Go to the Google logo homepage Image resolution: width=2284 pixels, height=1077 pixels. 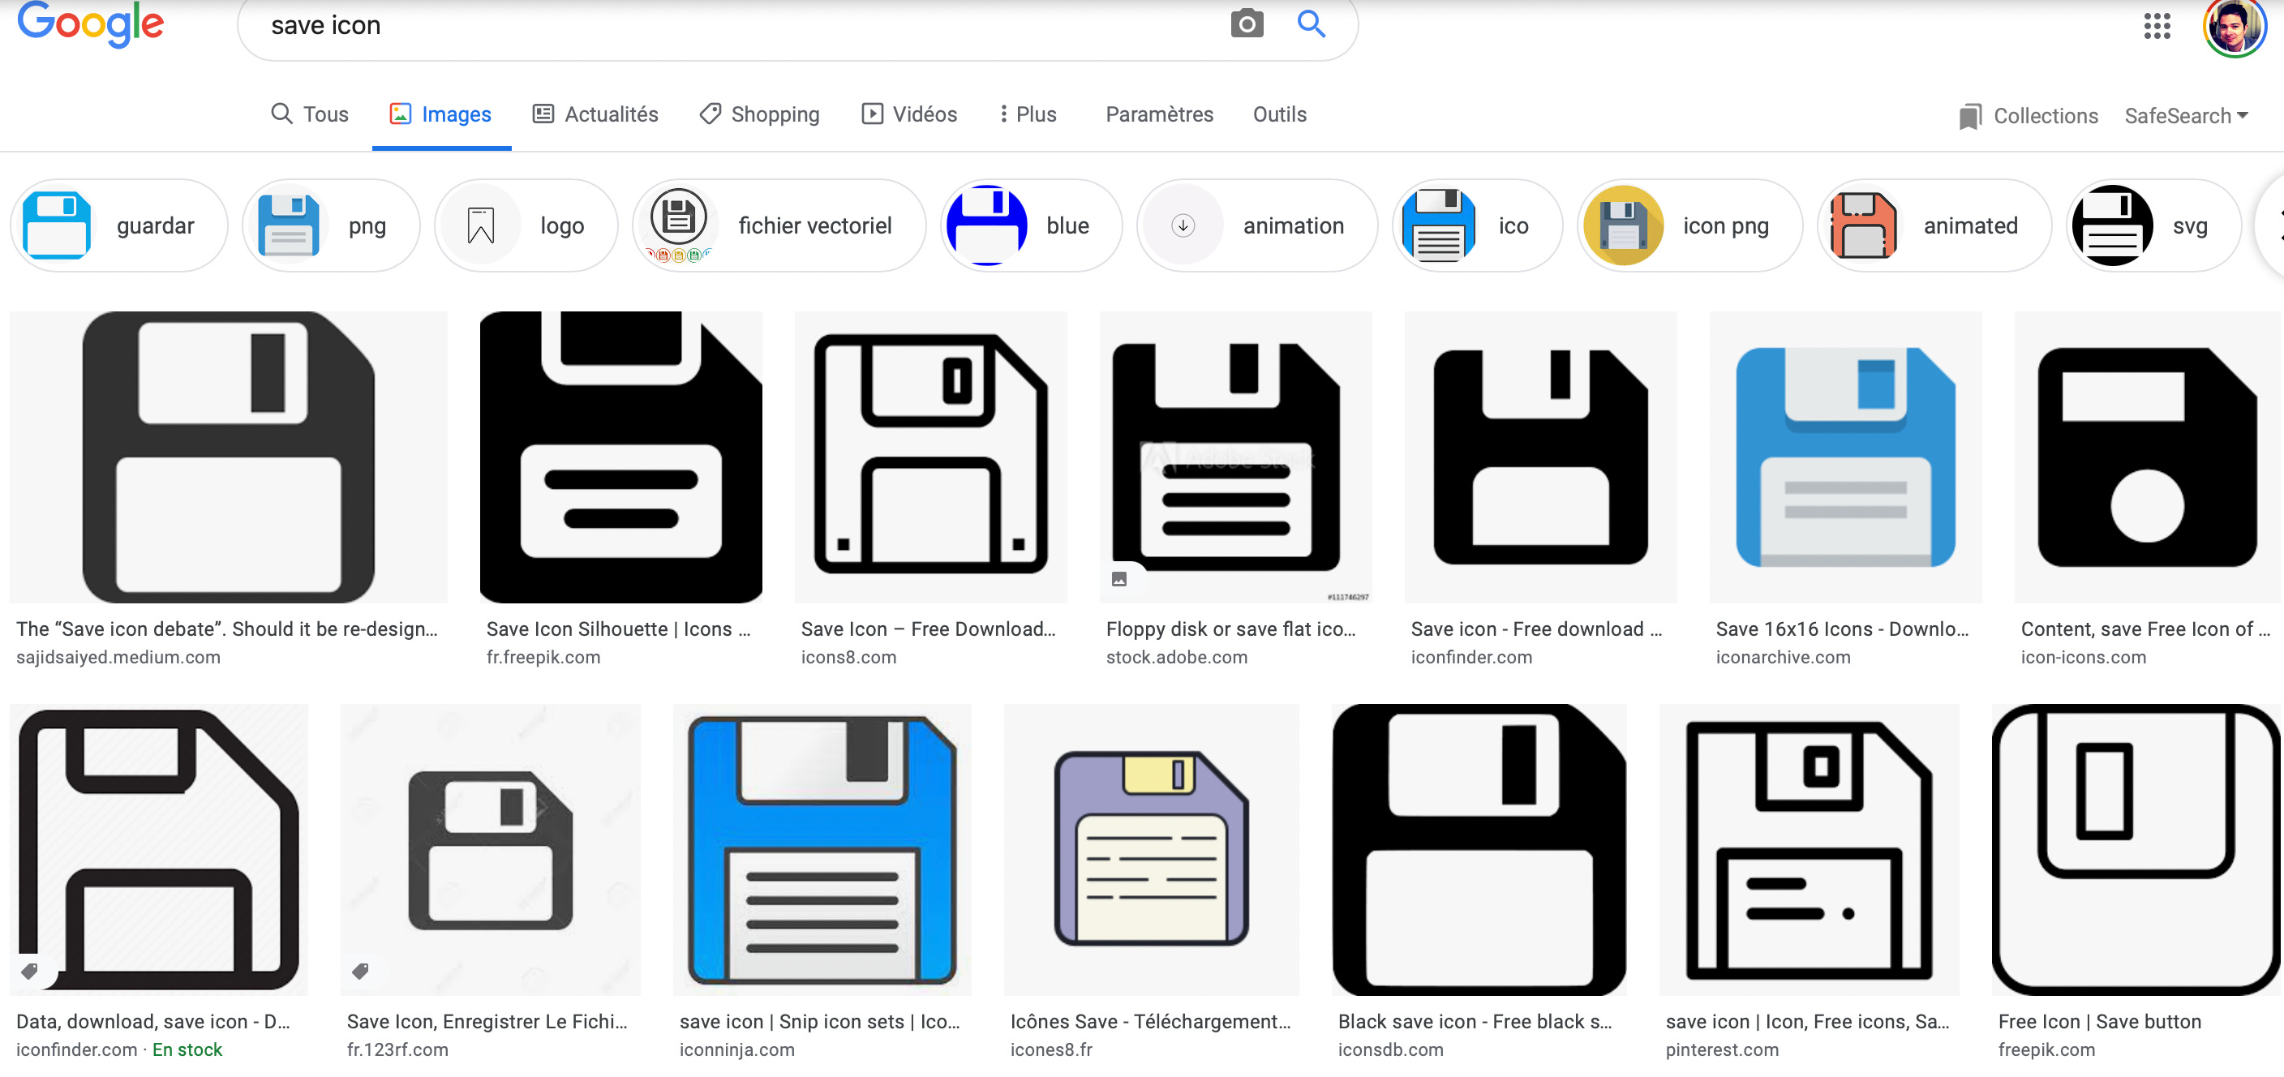(91, 25)
